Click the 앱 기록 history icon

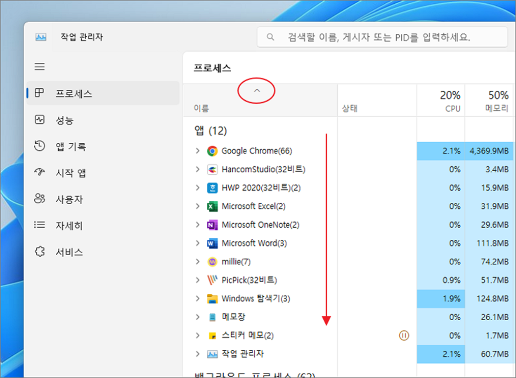[x=39, y=146]
